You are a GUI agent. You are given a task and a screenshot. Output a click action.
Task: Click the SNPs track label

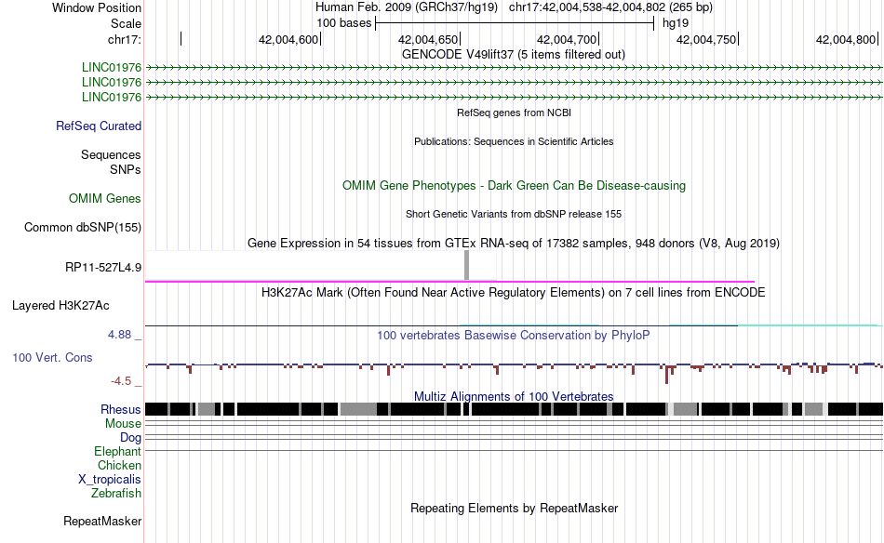pos(126,169)
